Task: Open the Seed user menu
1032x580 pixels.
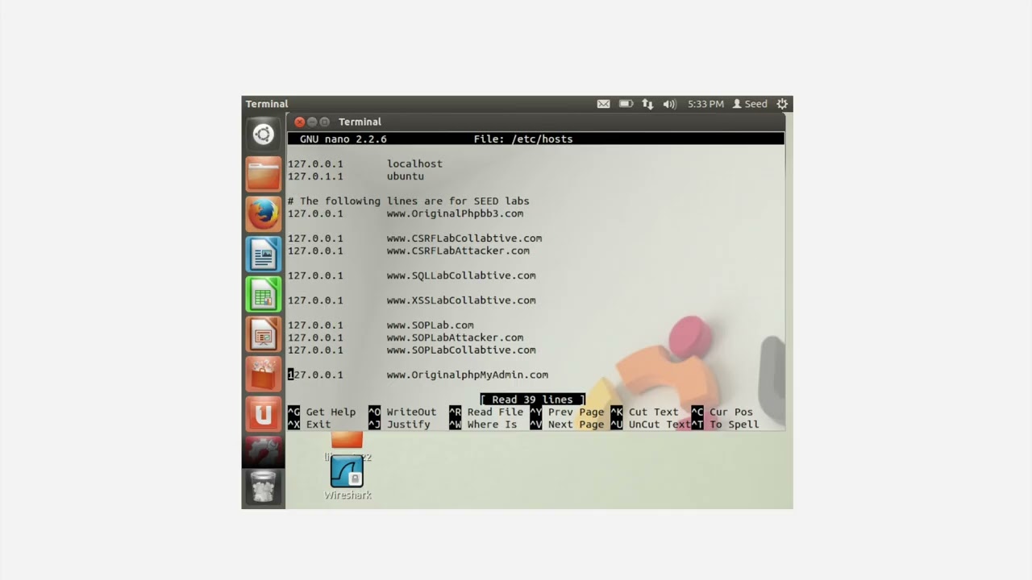Action: tap(750, 104)
